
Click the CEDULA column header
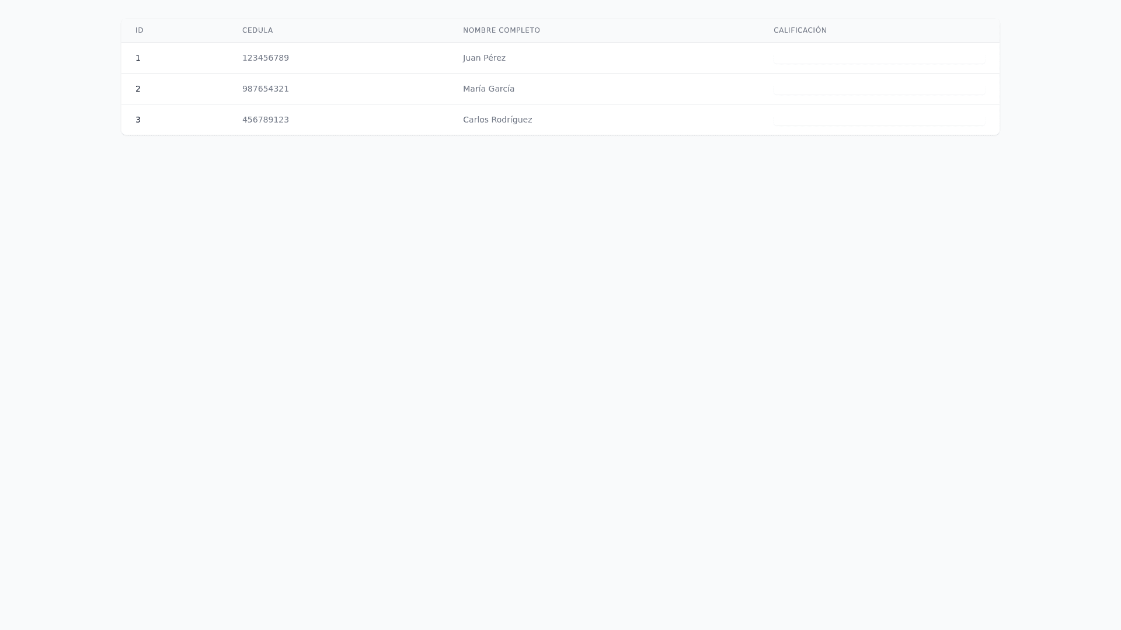tap(257, 30)
